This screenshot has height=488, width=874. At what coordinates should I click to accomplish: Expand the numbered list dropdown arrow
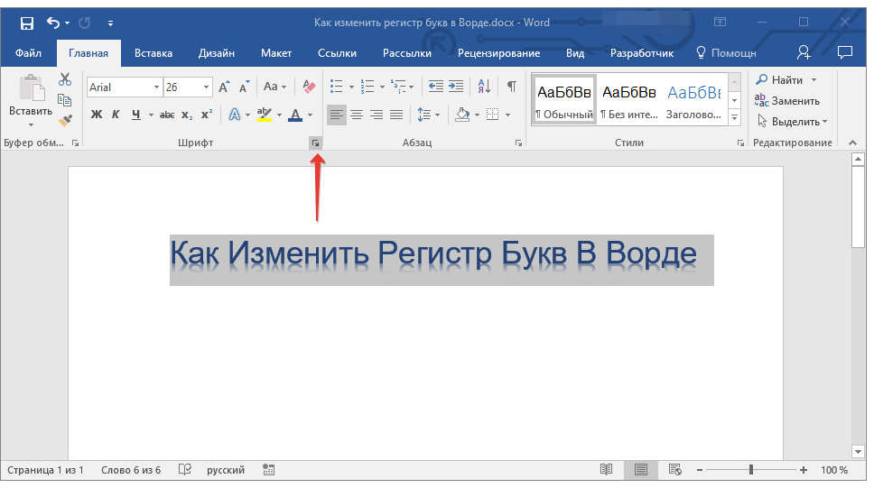(x=382, y=87)
